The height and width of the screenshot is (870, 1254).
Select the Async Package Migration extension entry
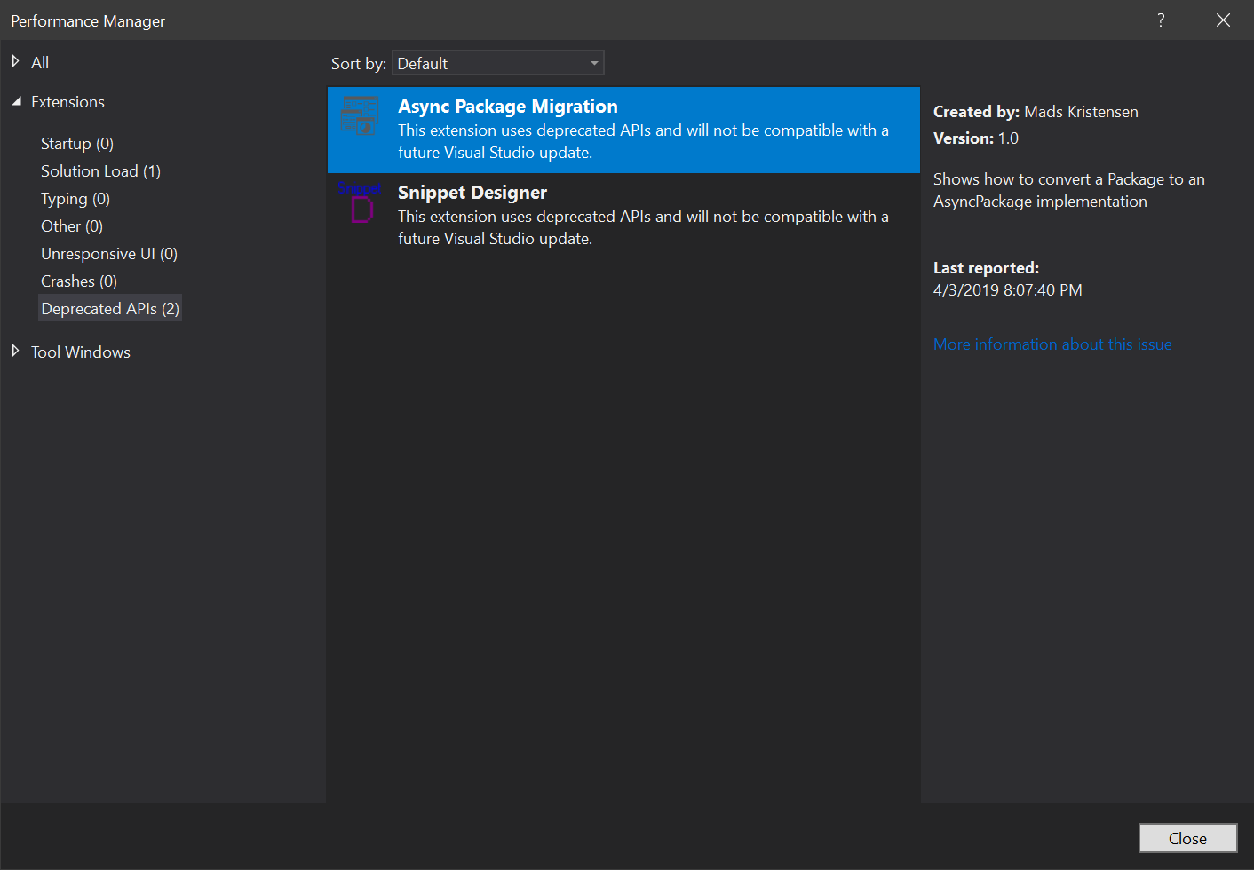622,130
